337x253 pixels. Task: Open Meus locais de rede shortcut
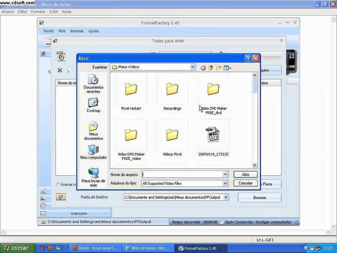[x=93, y=177]
